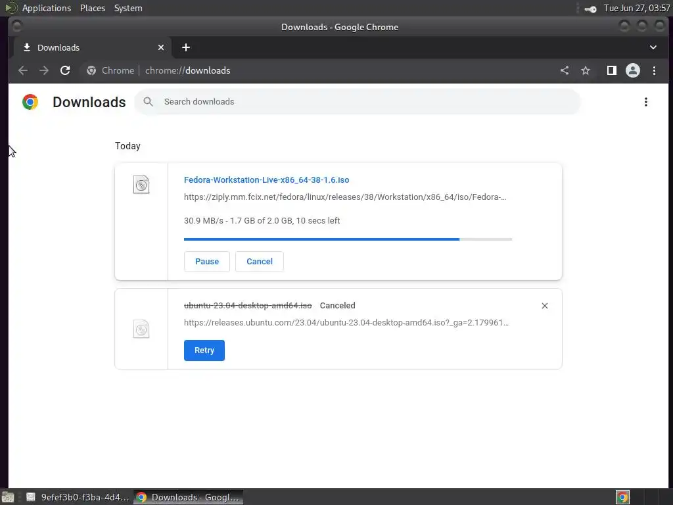Click the clock showing Tue Jun 27, 03:57
673x505 pixels.
[637, 8]
